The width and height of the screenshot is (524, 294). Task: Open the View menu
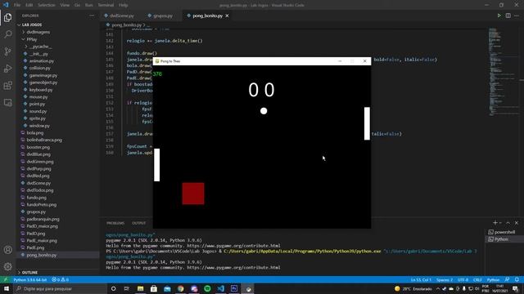(65, 5)
